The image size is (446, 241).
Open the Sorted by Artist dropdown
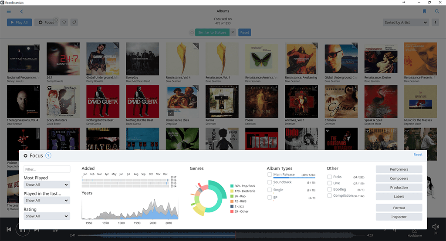pyautogui.click(x=405, y=23)
